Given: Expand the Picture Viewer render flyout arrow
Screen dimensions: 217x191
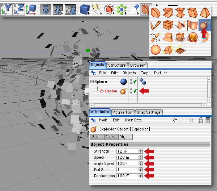Looking at the screenshot, I should [x=62, y=13].
